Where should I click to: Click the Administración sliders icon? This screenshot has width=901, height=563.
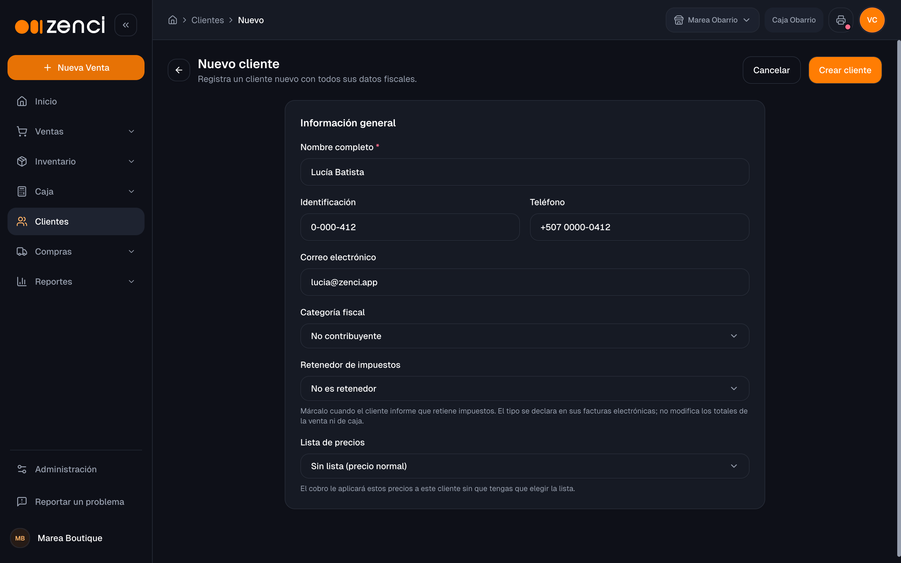tap(22, 469)
